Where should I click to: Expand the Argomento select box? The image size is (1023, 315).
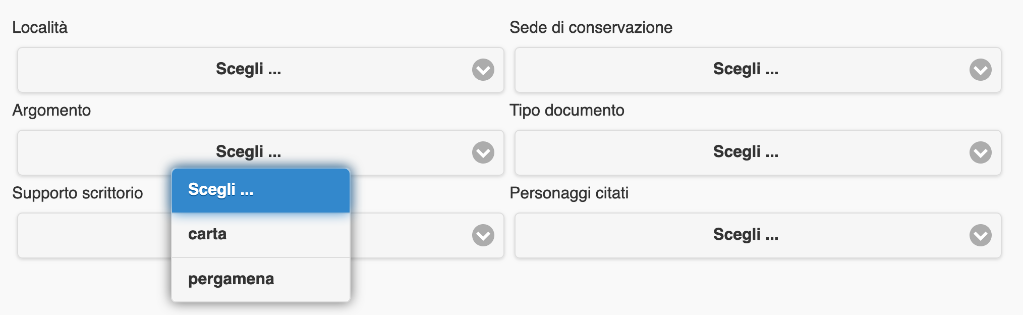(x=261, y=152)
